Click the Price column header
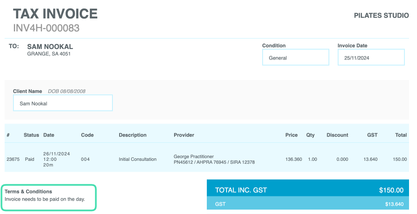Image resolution: width=417 pixels, height=214 pixels. 292,135
